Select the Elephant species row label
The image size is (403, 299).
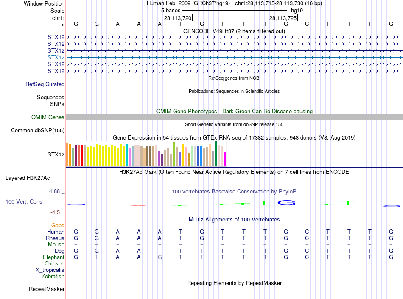coord(54,257)
